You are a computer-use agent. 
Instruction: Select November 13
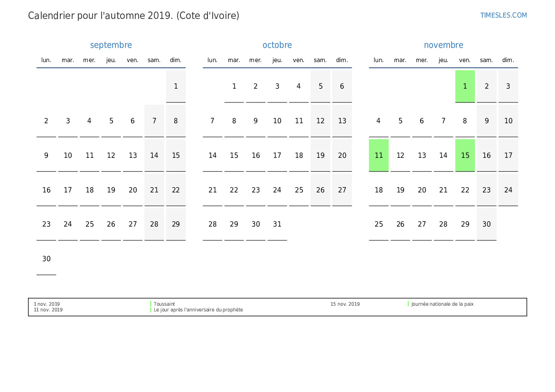[x=422, y=155]
